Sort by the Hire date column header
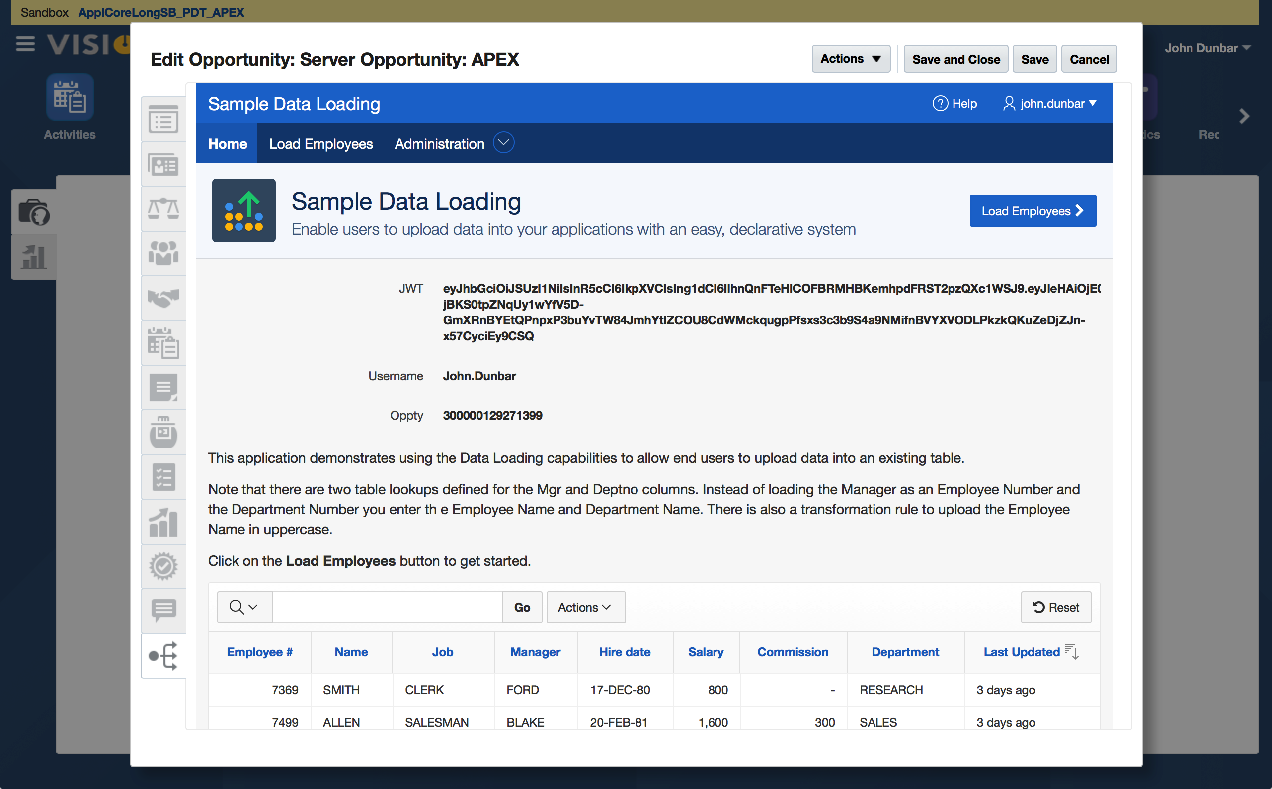 point(625,652)
